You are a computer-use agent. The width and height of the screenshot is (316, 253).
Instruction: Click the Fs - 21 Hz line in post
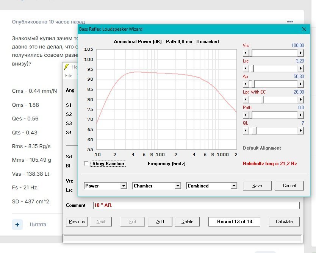pos(24,187)
